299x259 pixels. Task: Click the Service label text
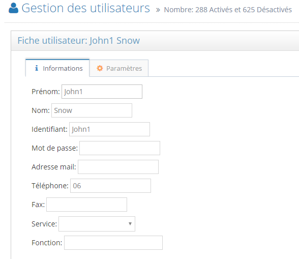(x=44, y=224)
